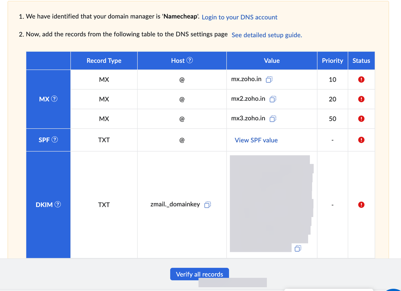Click priority value 50

pos(333,119)
